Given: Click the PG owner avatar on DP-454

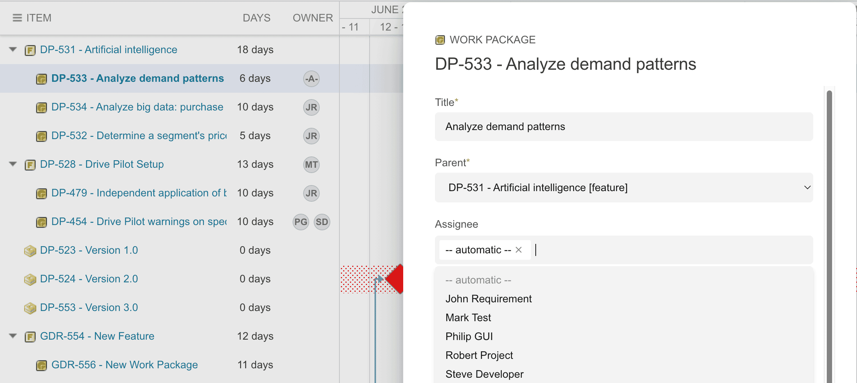Looking at the screenshot, I should (x=301, y=222).
